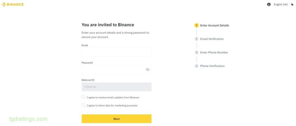Select step 2 circle icon

click(x=197, y=39)
